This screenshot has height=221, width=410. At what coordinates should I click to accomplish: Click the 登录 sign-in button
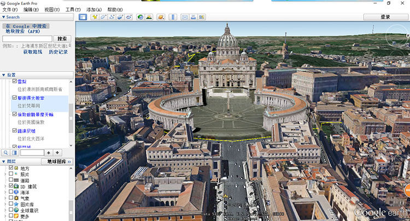tap(385, 17)
